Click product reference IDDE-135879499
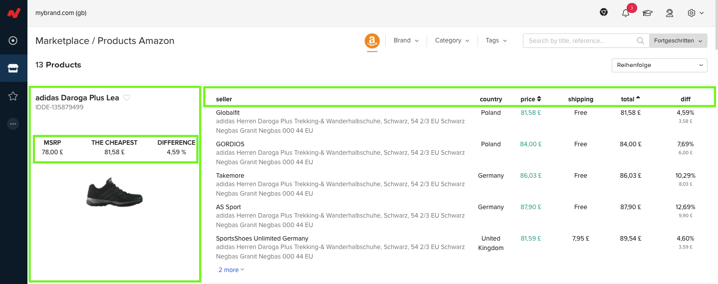Viewport: 718px width, 284px height. point(59,107)
